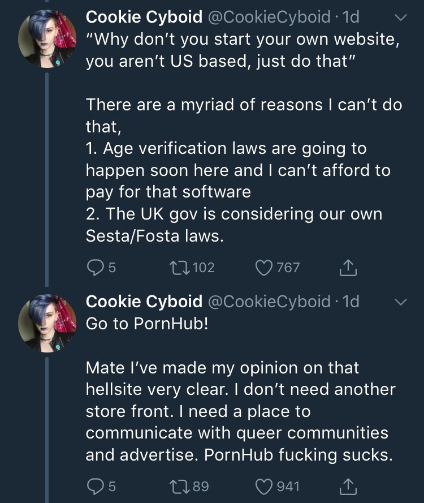Reply to the website tweet

[x=95, y=267]
